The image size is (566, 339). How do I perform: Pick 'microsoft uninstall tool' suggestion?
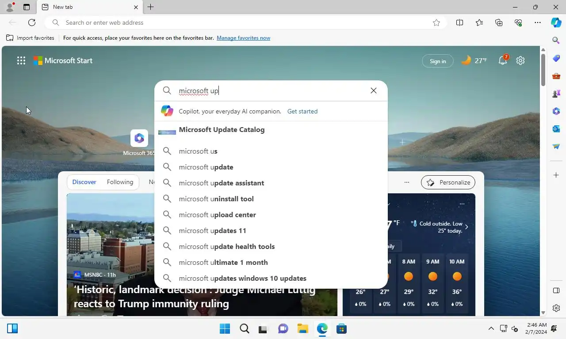point(271,199)
